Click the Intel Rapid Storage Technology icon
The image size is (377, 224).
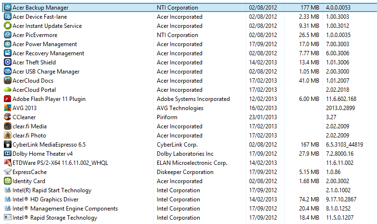(x=8, y=217)
